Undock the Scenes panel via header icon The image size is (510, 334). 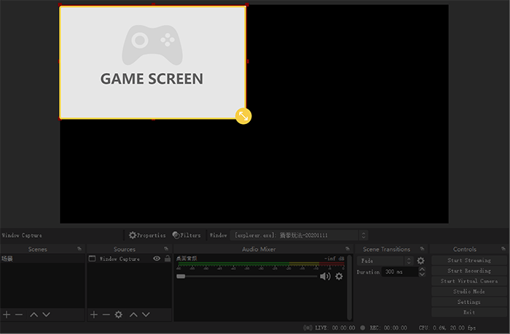pyautogui.click(x=79, y=249)
